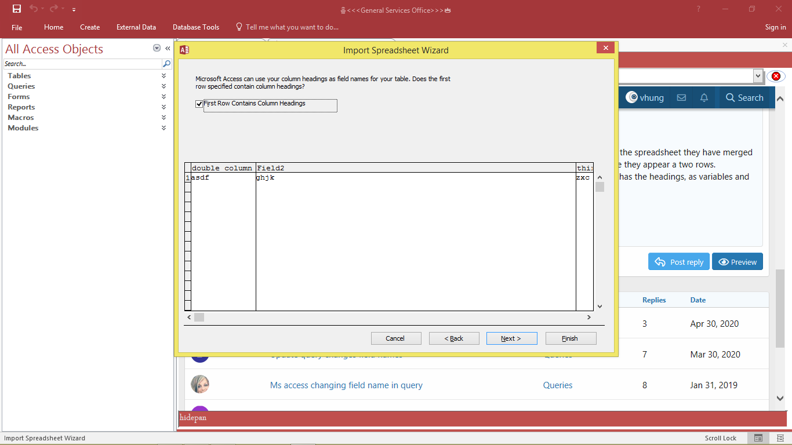The image size is (792, 445).
Task: Click the preview grid's vertical scroll down arrow
Action: 600,307
